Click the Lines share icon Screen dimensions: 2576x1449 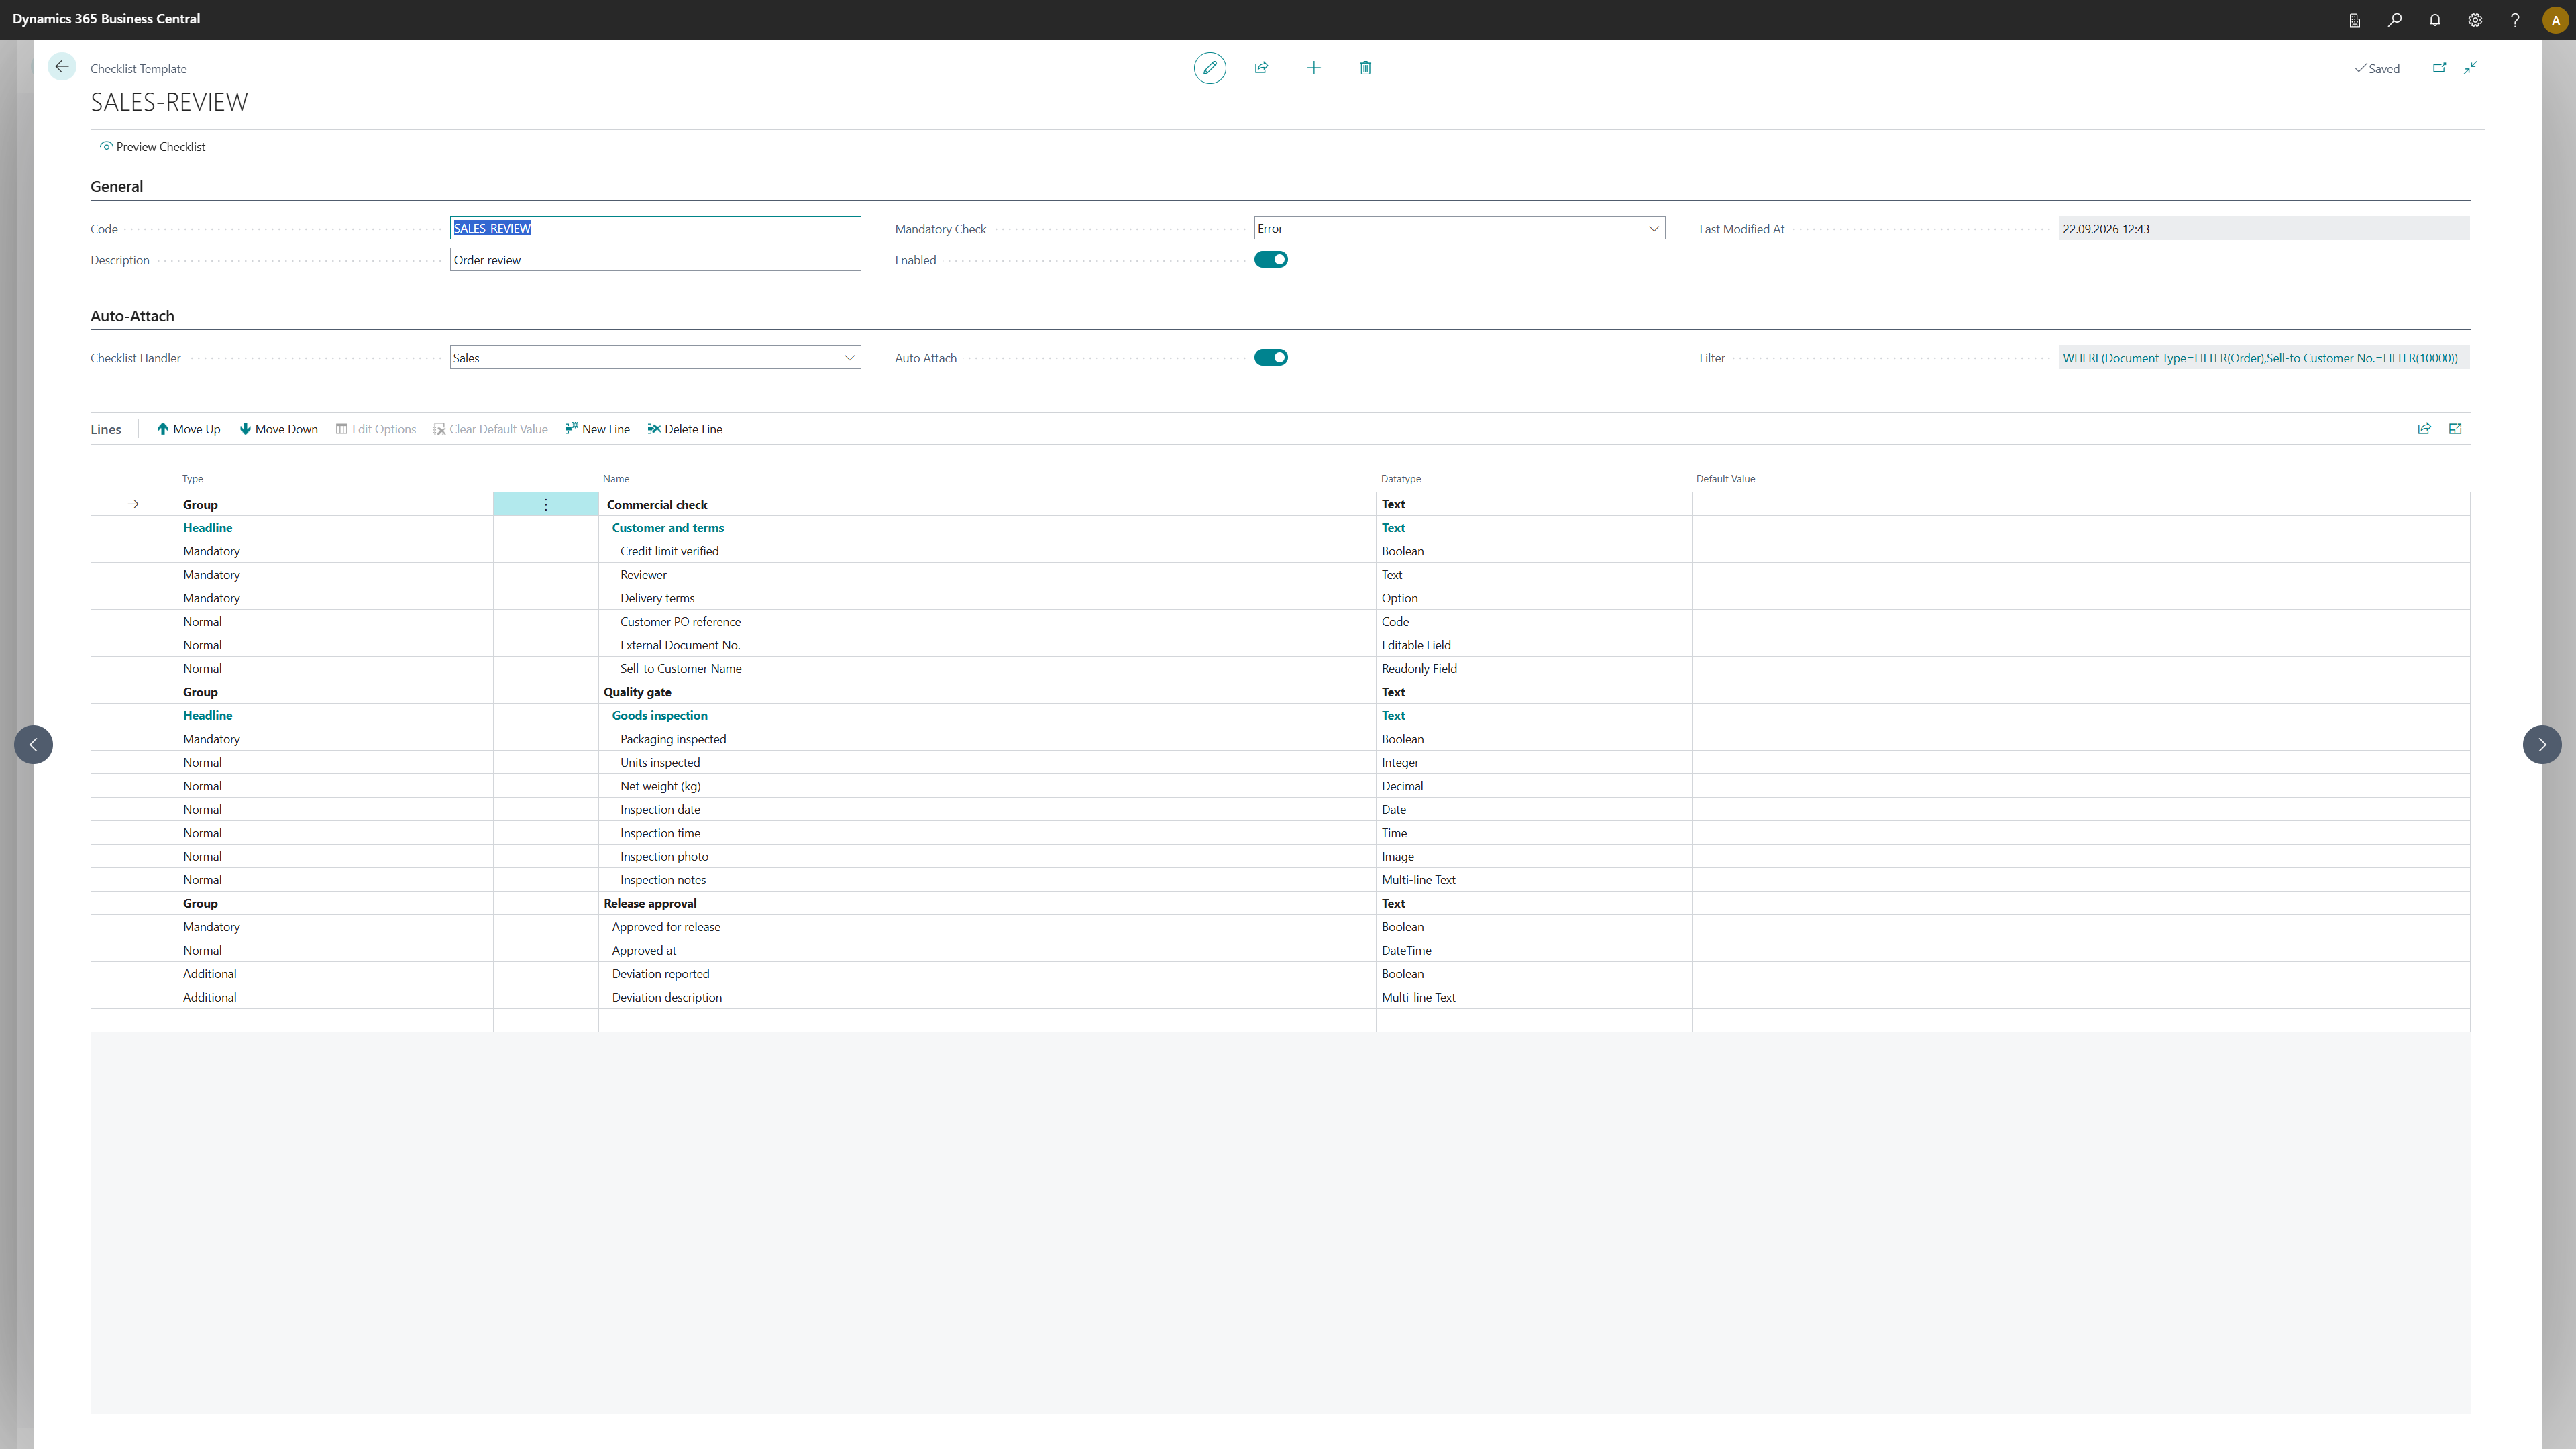point(2424,429)
